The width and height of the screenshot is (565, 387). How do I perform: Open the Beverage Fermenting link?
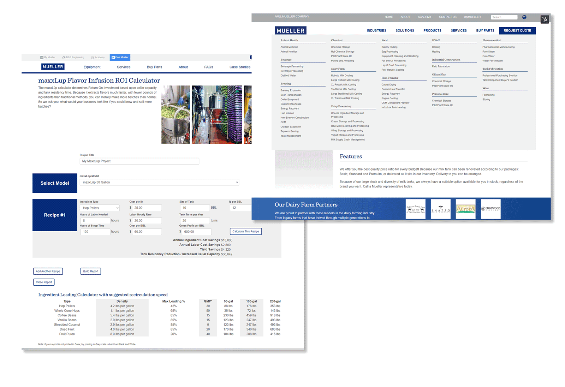292,66
